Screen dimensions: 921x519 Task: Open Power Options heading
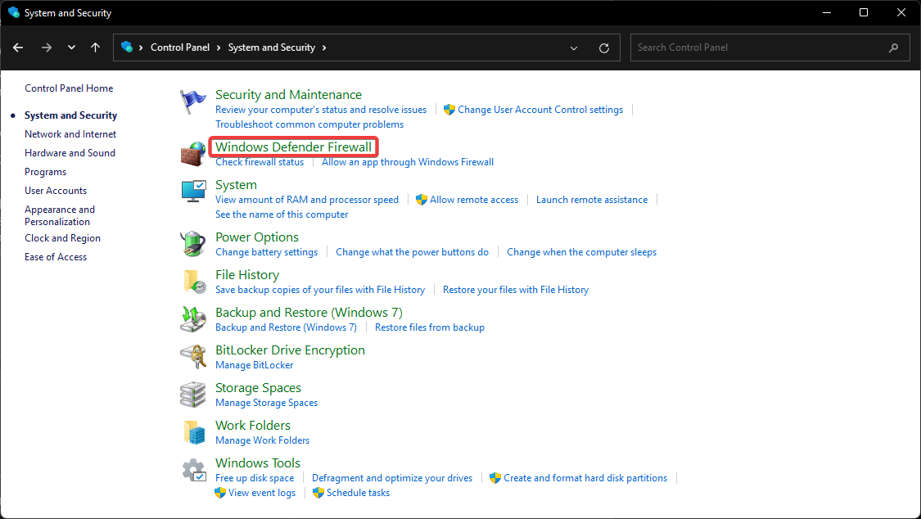coord(257,237)
